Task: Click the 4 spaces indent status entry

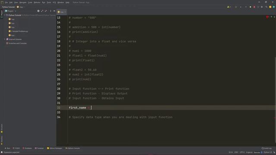Action: [249, 152]
